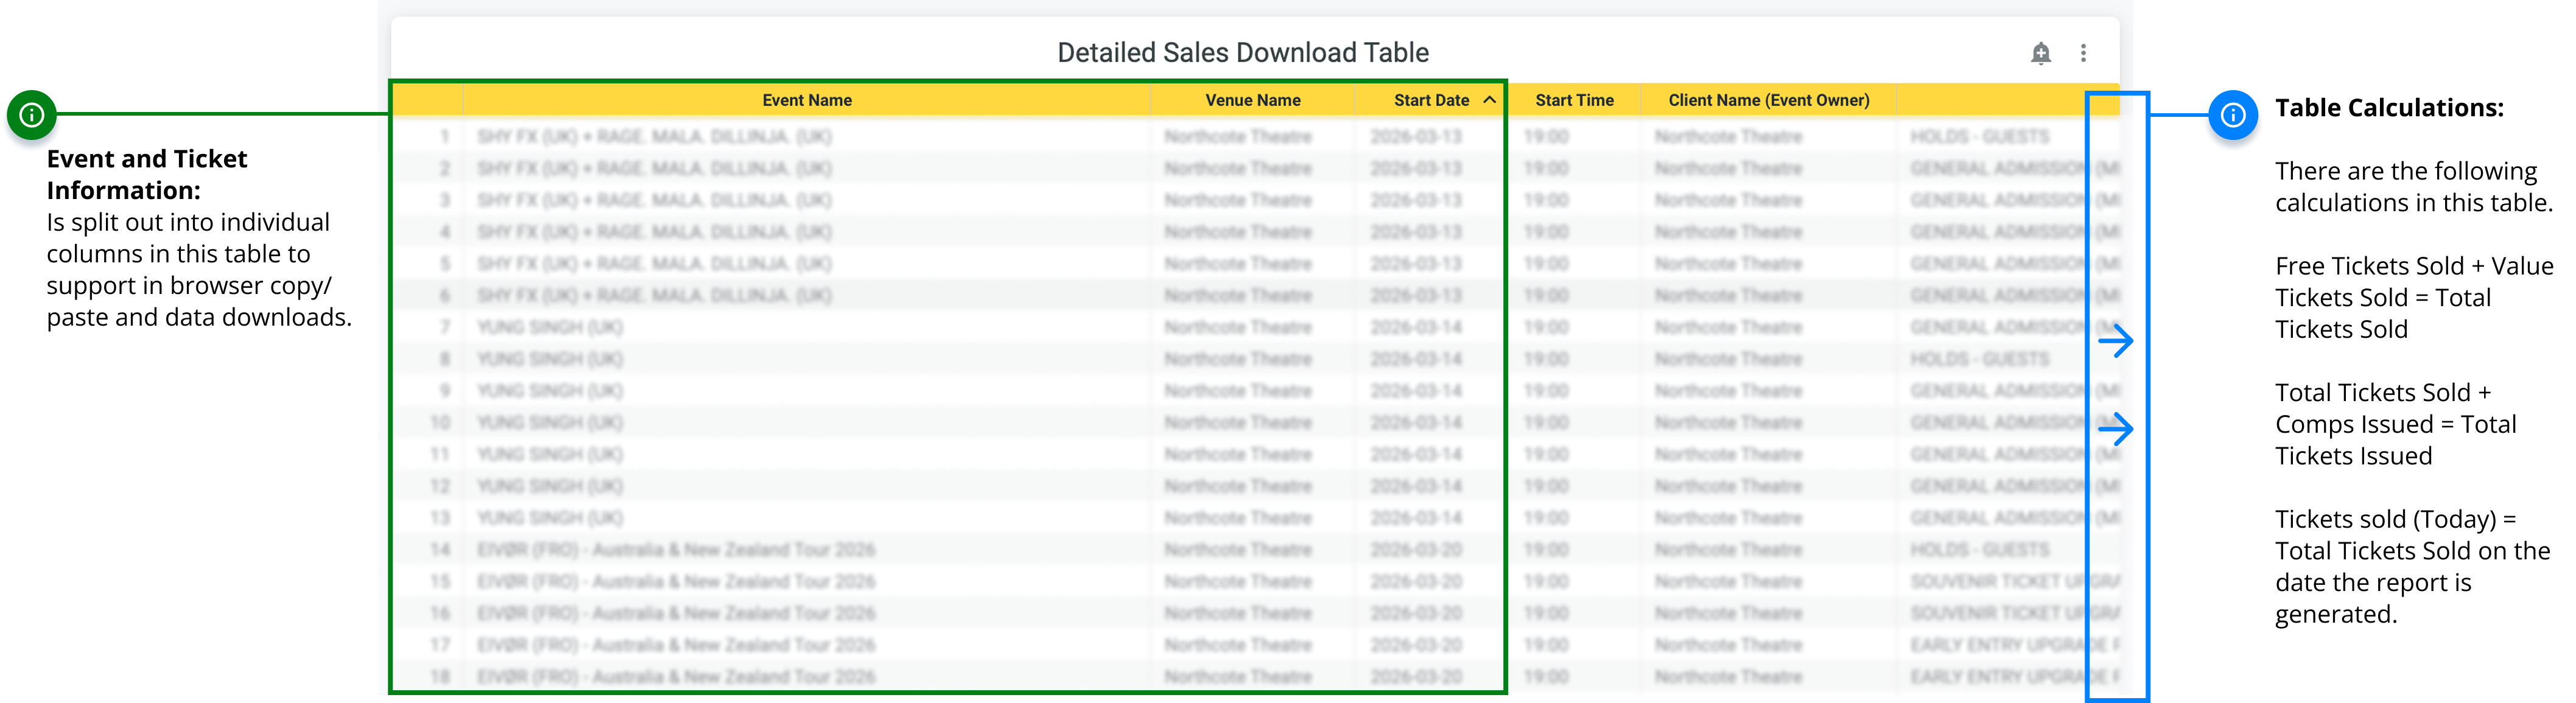Click the 2026-03-14 start date in row 9
This screenshot has height=703, width=2576.
pyautogui.click(x=1415, y=391)
